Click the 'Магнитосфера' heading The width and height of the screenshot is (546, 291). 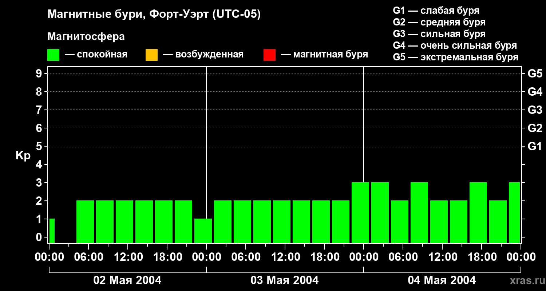(x=86, y=37)
